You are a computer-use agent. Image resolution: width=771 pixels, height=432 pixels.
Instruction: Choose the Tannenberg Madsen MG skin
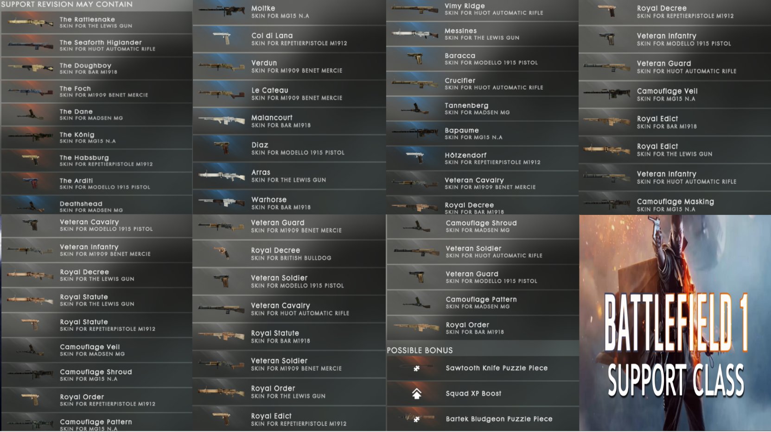coord(482,108)
